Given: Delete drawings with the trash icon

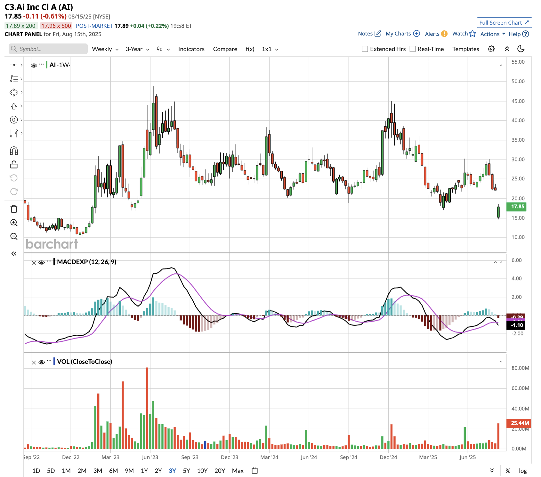Looking at the screenshot, I should pyautogui.click(x=14, y=209).
